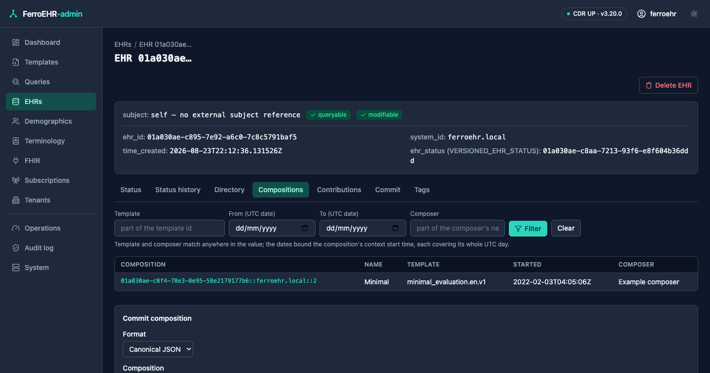Click the System server icon
Viewport: 710px width, 373px height.
click(x=16, y=268)
